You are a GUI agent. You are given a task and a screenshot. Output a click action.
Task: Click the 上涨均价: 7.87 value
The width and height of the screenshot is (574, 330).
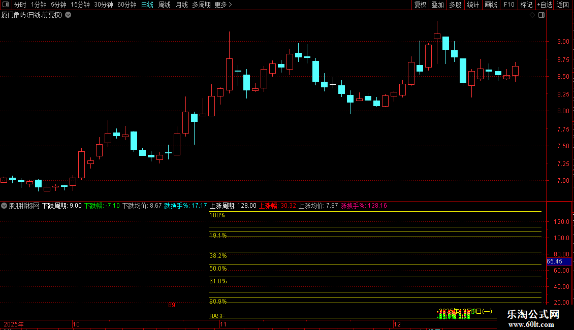point(318,206)
